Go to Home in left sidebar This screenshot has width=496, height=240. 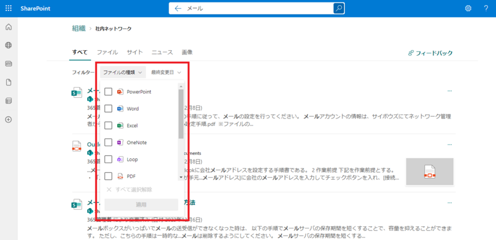point(8,27)
